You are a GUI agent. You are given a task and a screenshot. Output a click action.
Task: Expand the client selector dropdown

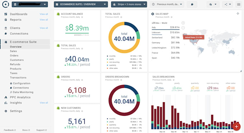click(30, 4)
